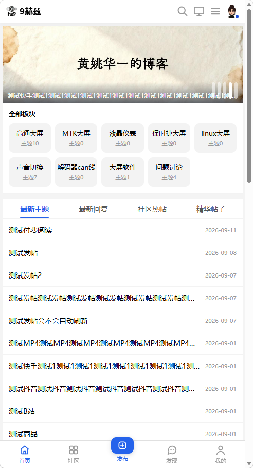Switch to 精华帖子 tab
Viewport: 253px width, 468px height.
[211, 209]
